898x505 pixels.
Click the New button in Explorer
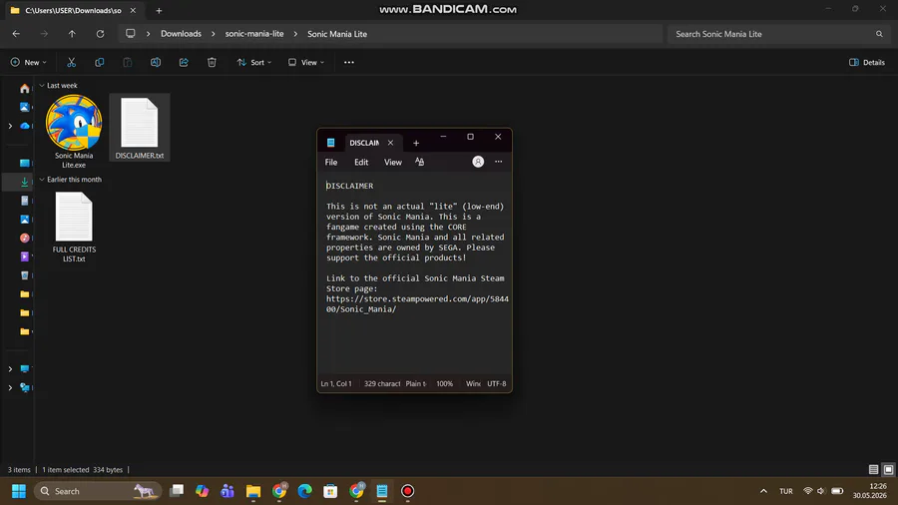28,62
